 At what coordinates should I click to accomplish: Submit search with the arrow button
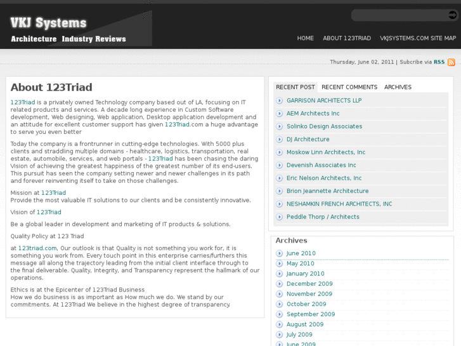tap(452, 15)
